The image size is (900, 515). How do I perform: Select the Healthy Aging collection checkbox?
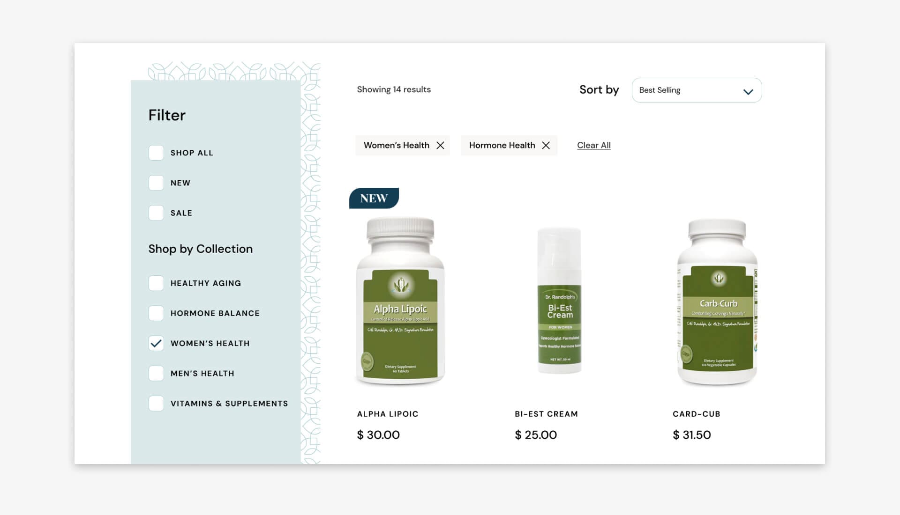156,283
